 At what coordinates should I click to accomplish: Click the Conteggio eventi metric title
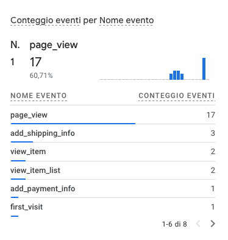(x=45, y=20)
